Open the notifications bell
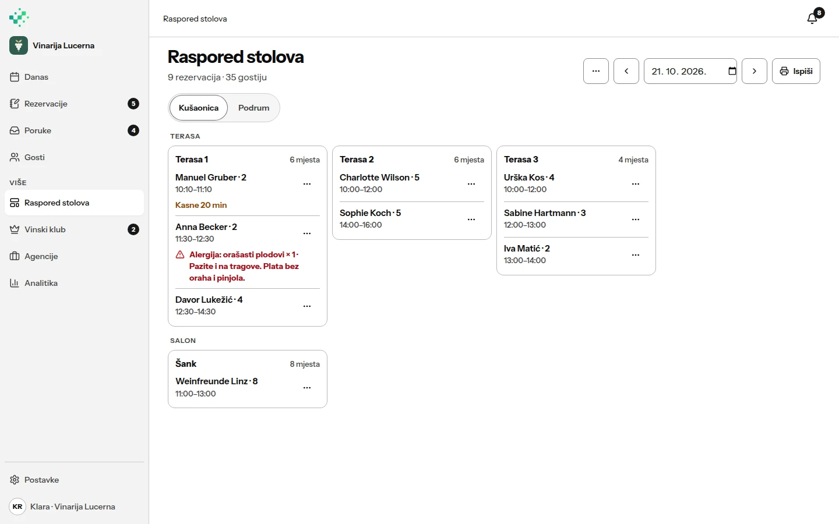The width and height of the screenshot is (839, 524). [812, 19]
